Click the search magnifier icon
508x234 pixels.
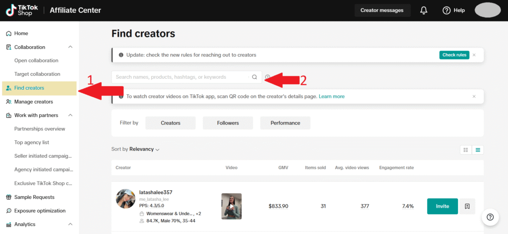point(254,77)
